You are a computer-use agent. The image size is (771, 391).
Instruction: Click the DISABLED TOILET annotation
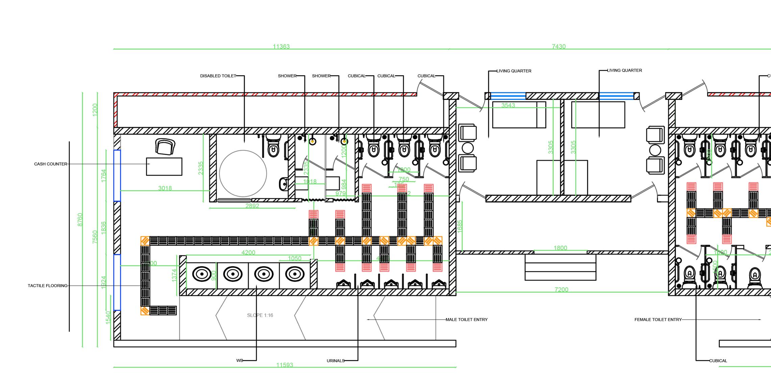pos(218,76)
